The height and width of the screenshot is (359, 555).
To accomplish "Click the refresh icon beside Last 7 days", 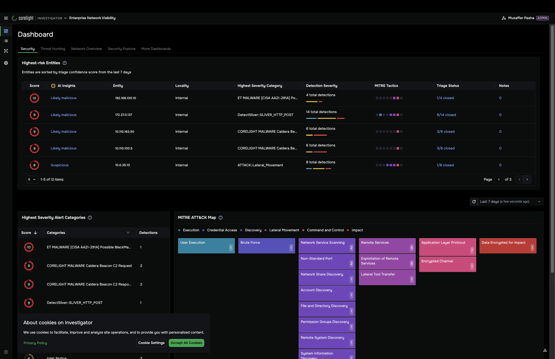I will tap(474, 202).
